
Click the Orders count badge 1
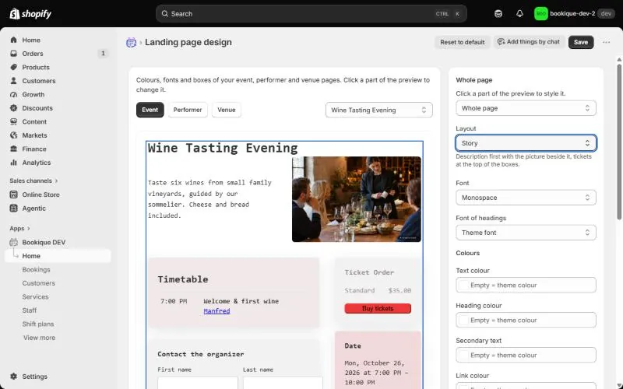click(x=103, y=53)
